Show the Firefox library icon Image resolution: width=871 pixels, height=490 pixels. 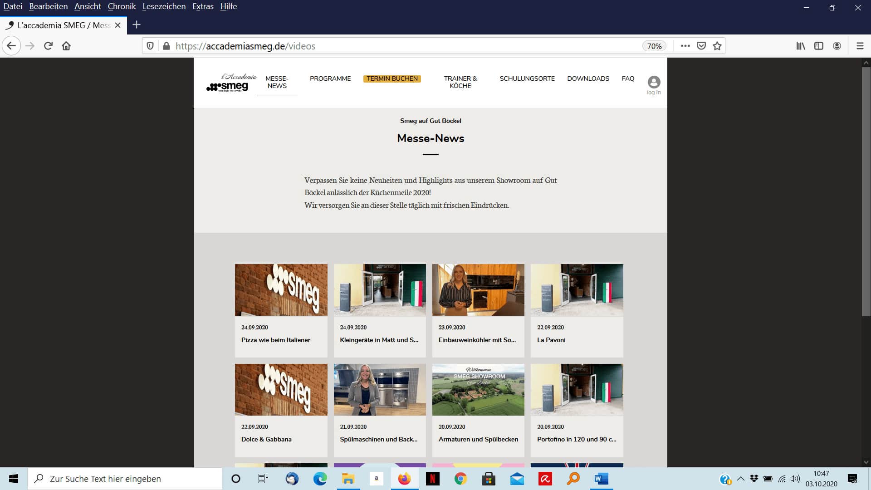click(801, 46)
